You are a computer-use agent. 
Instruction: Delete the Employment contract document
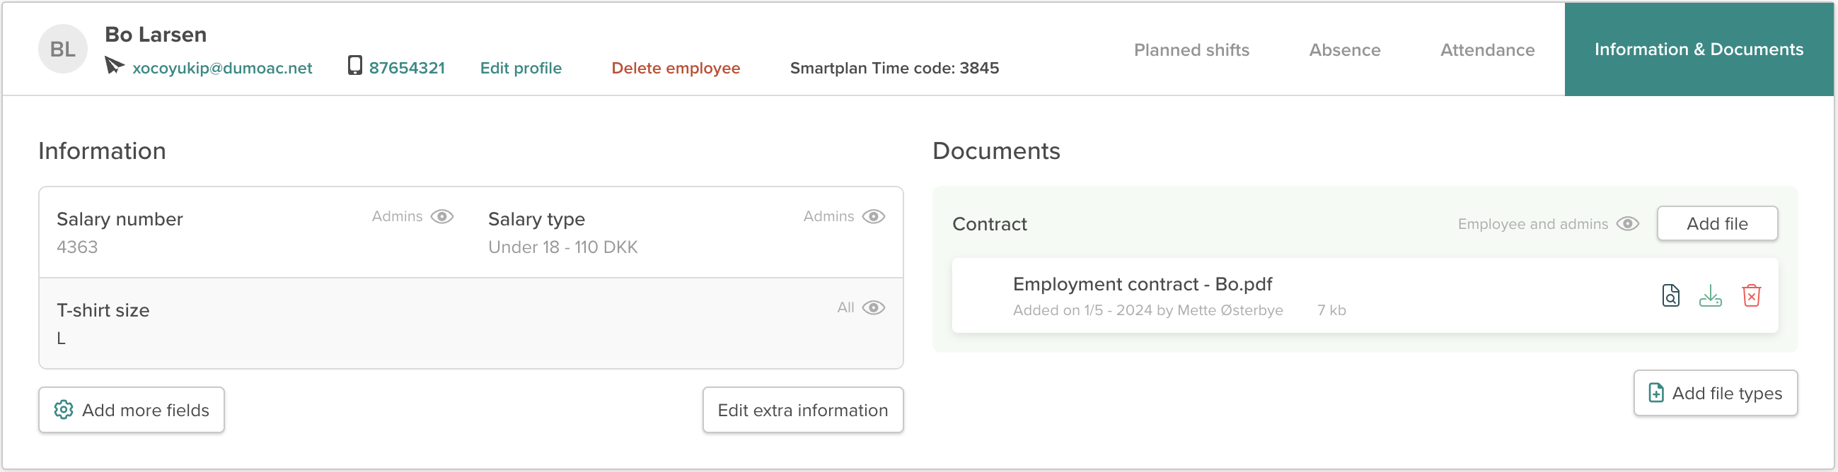pos(1751,295)
